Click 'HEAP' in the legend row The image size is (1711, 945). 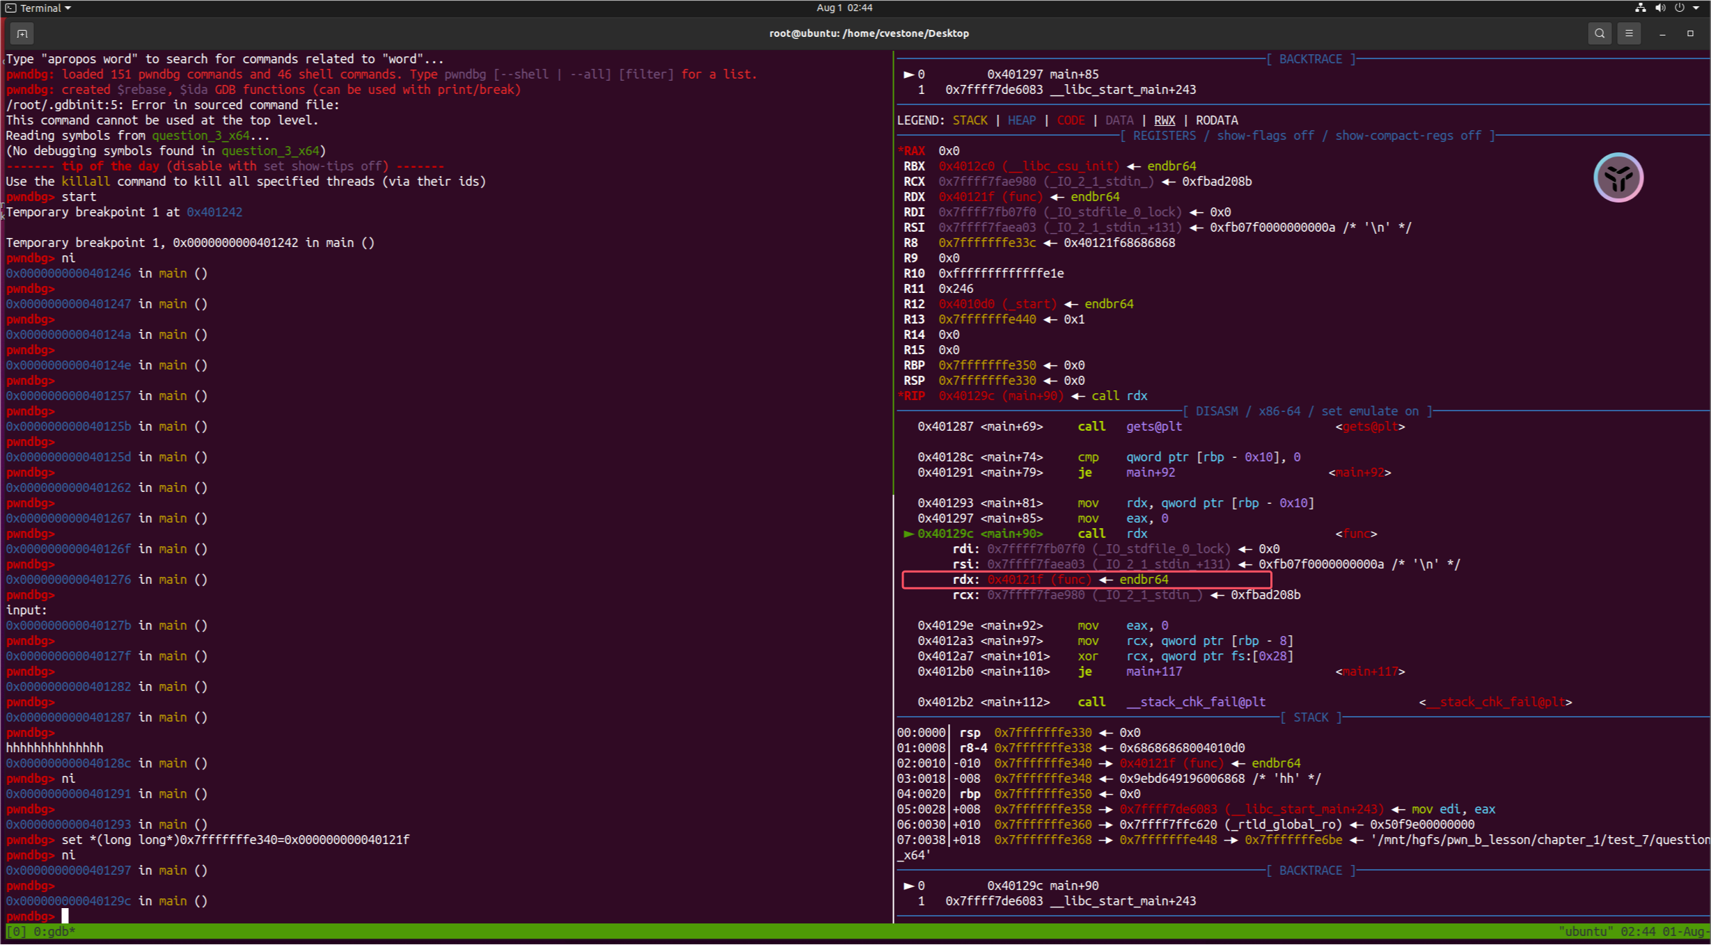(1022, 120)
